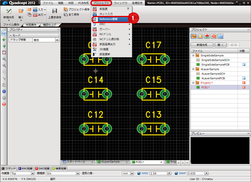Switch to the 作図操作 ribbon tab
The height and width of the screenshot is (182, 251).
tap(31, 25)
